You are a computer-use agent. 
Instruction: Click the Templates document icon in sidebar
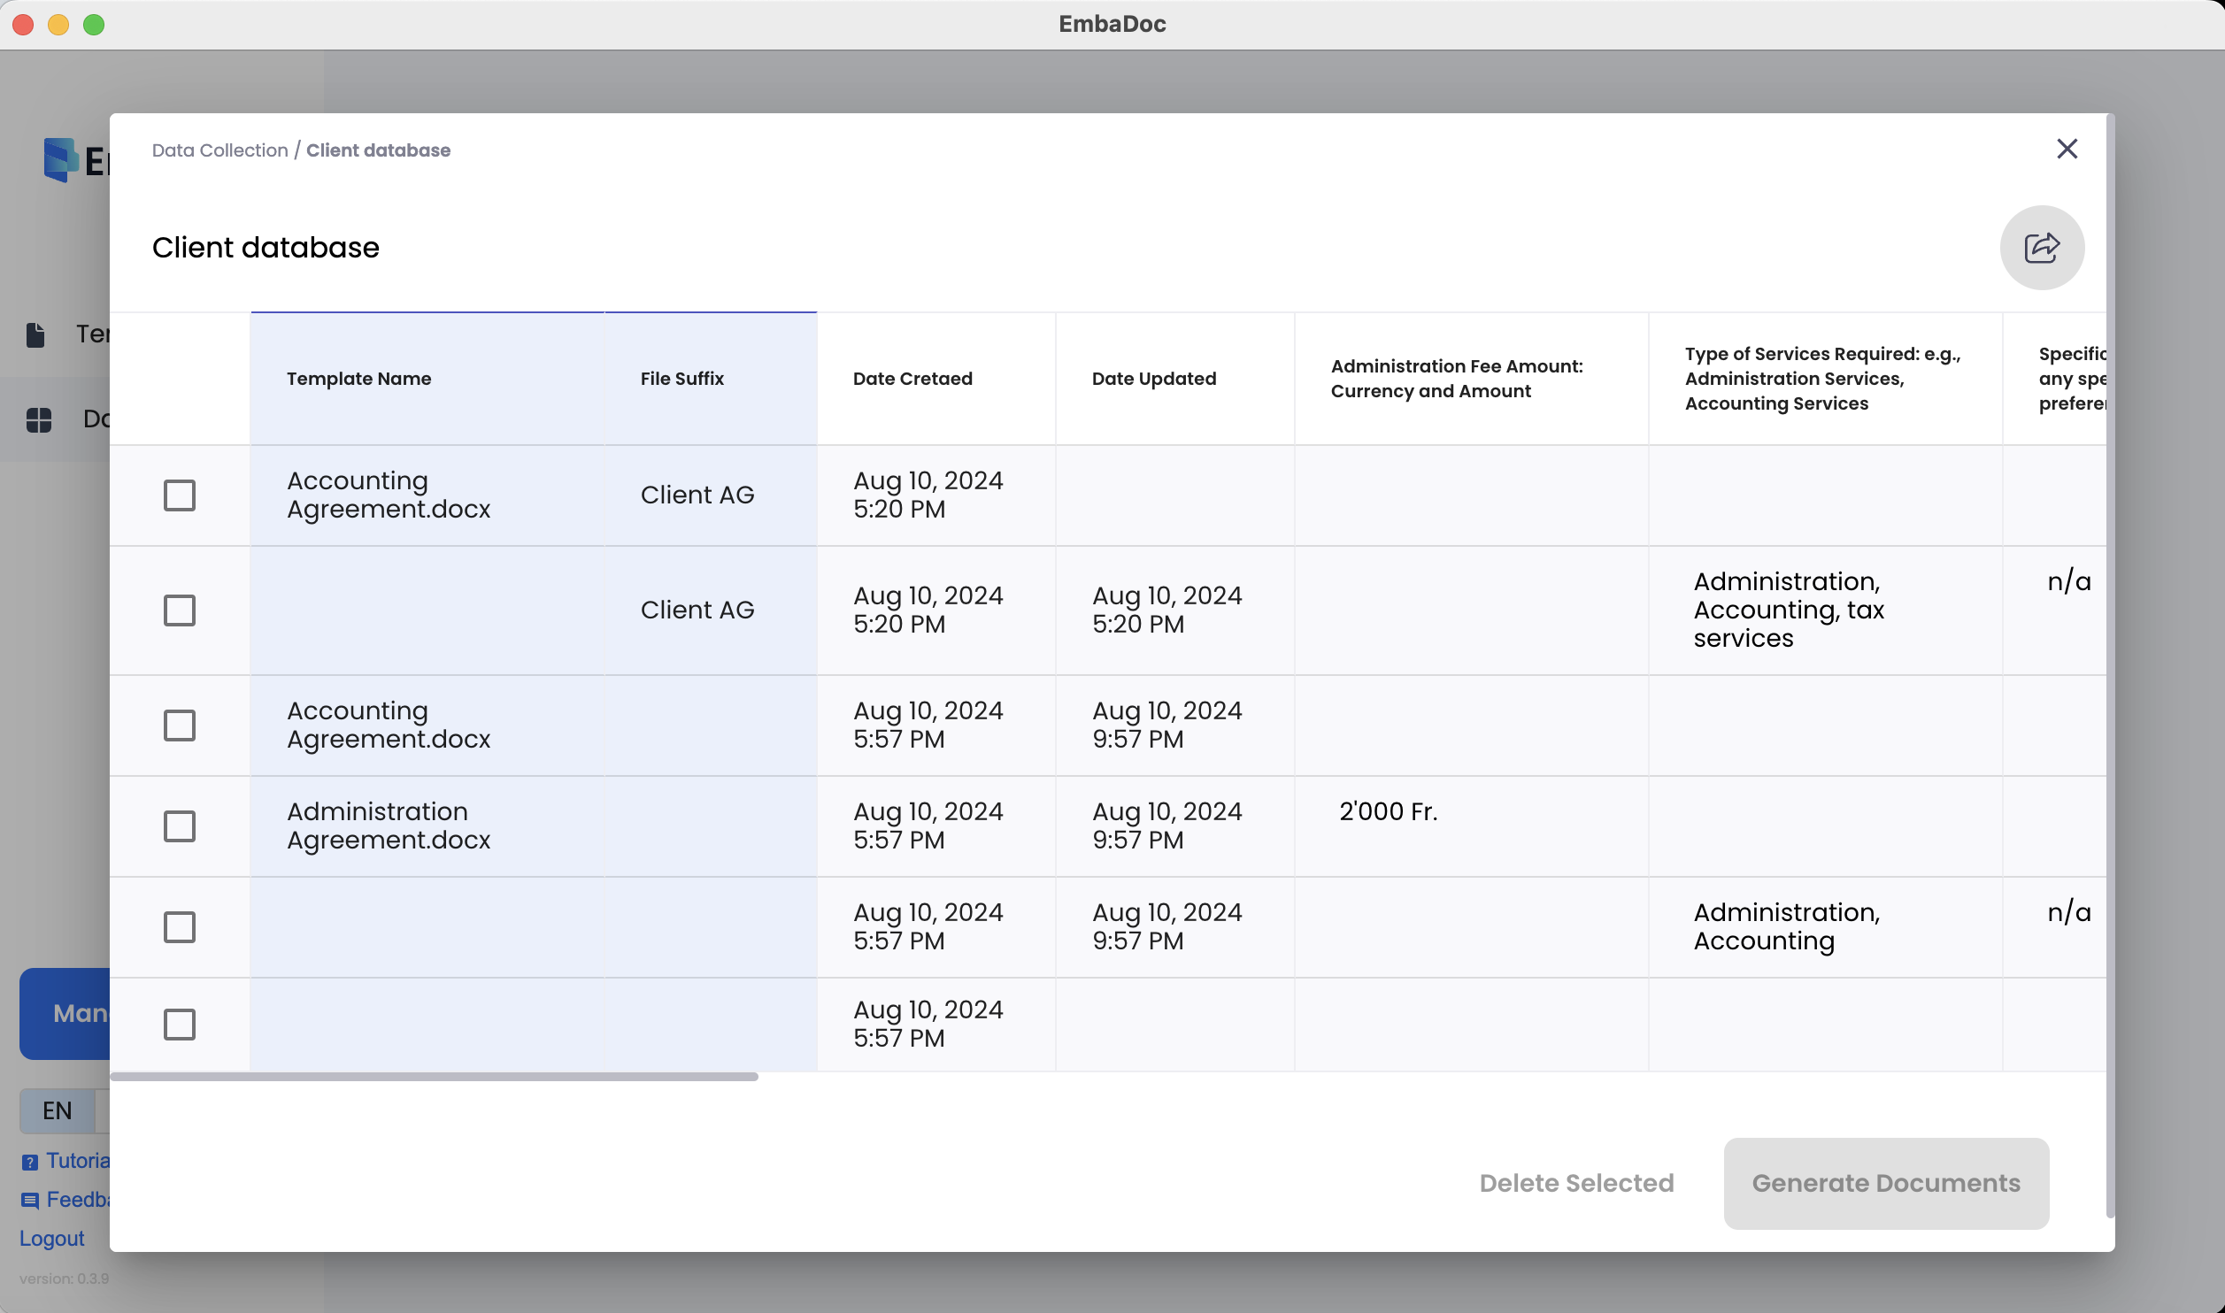tap(35, 334)
